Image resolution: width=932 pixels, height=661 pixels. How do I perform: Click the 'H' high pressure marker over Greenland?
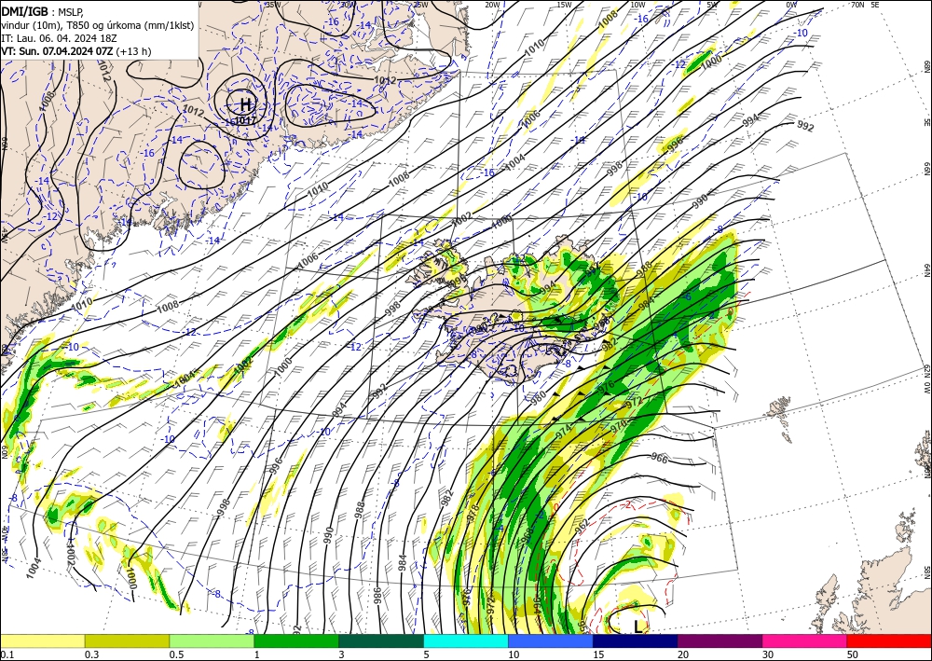[245, 104]
